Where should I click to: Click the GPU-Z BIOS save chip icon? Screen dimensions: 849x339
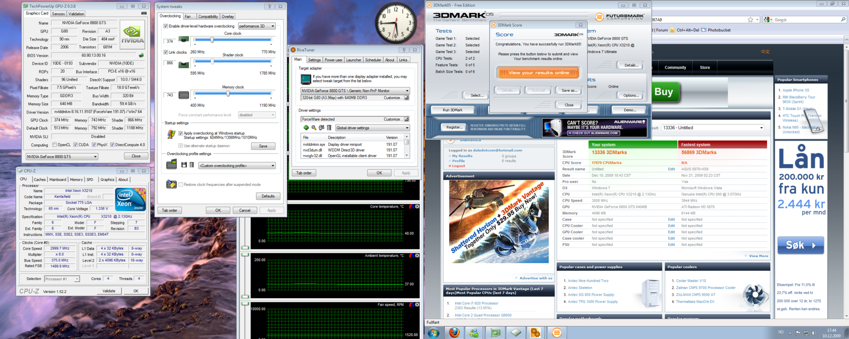[141, 55]
